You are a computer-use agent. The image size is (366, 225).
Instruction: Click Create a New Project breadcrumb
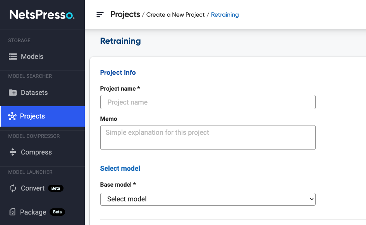point(175,15)
